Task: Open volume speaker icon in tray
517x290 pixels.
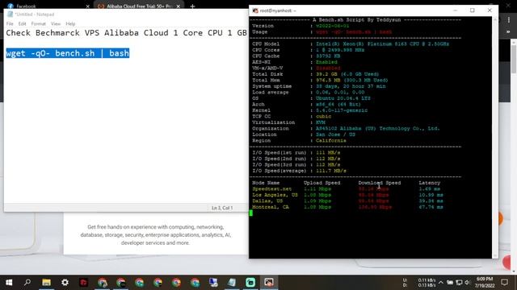Action: click(467, 283)
